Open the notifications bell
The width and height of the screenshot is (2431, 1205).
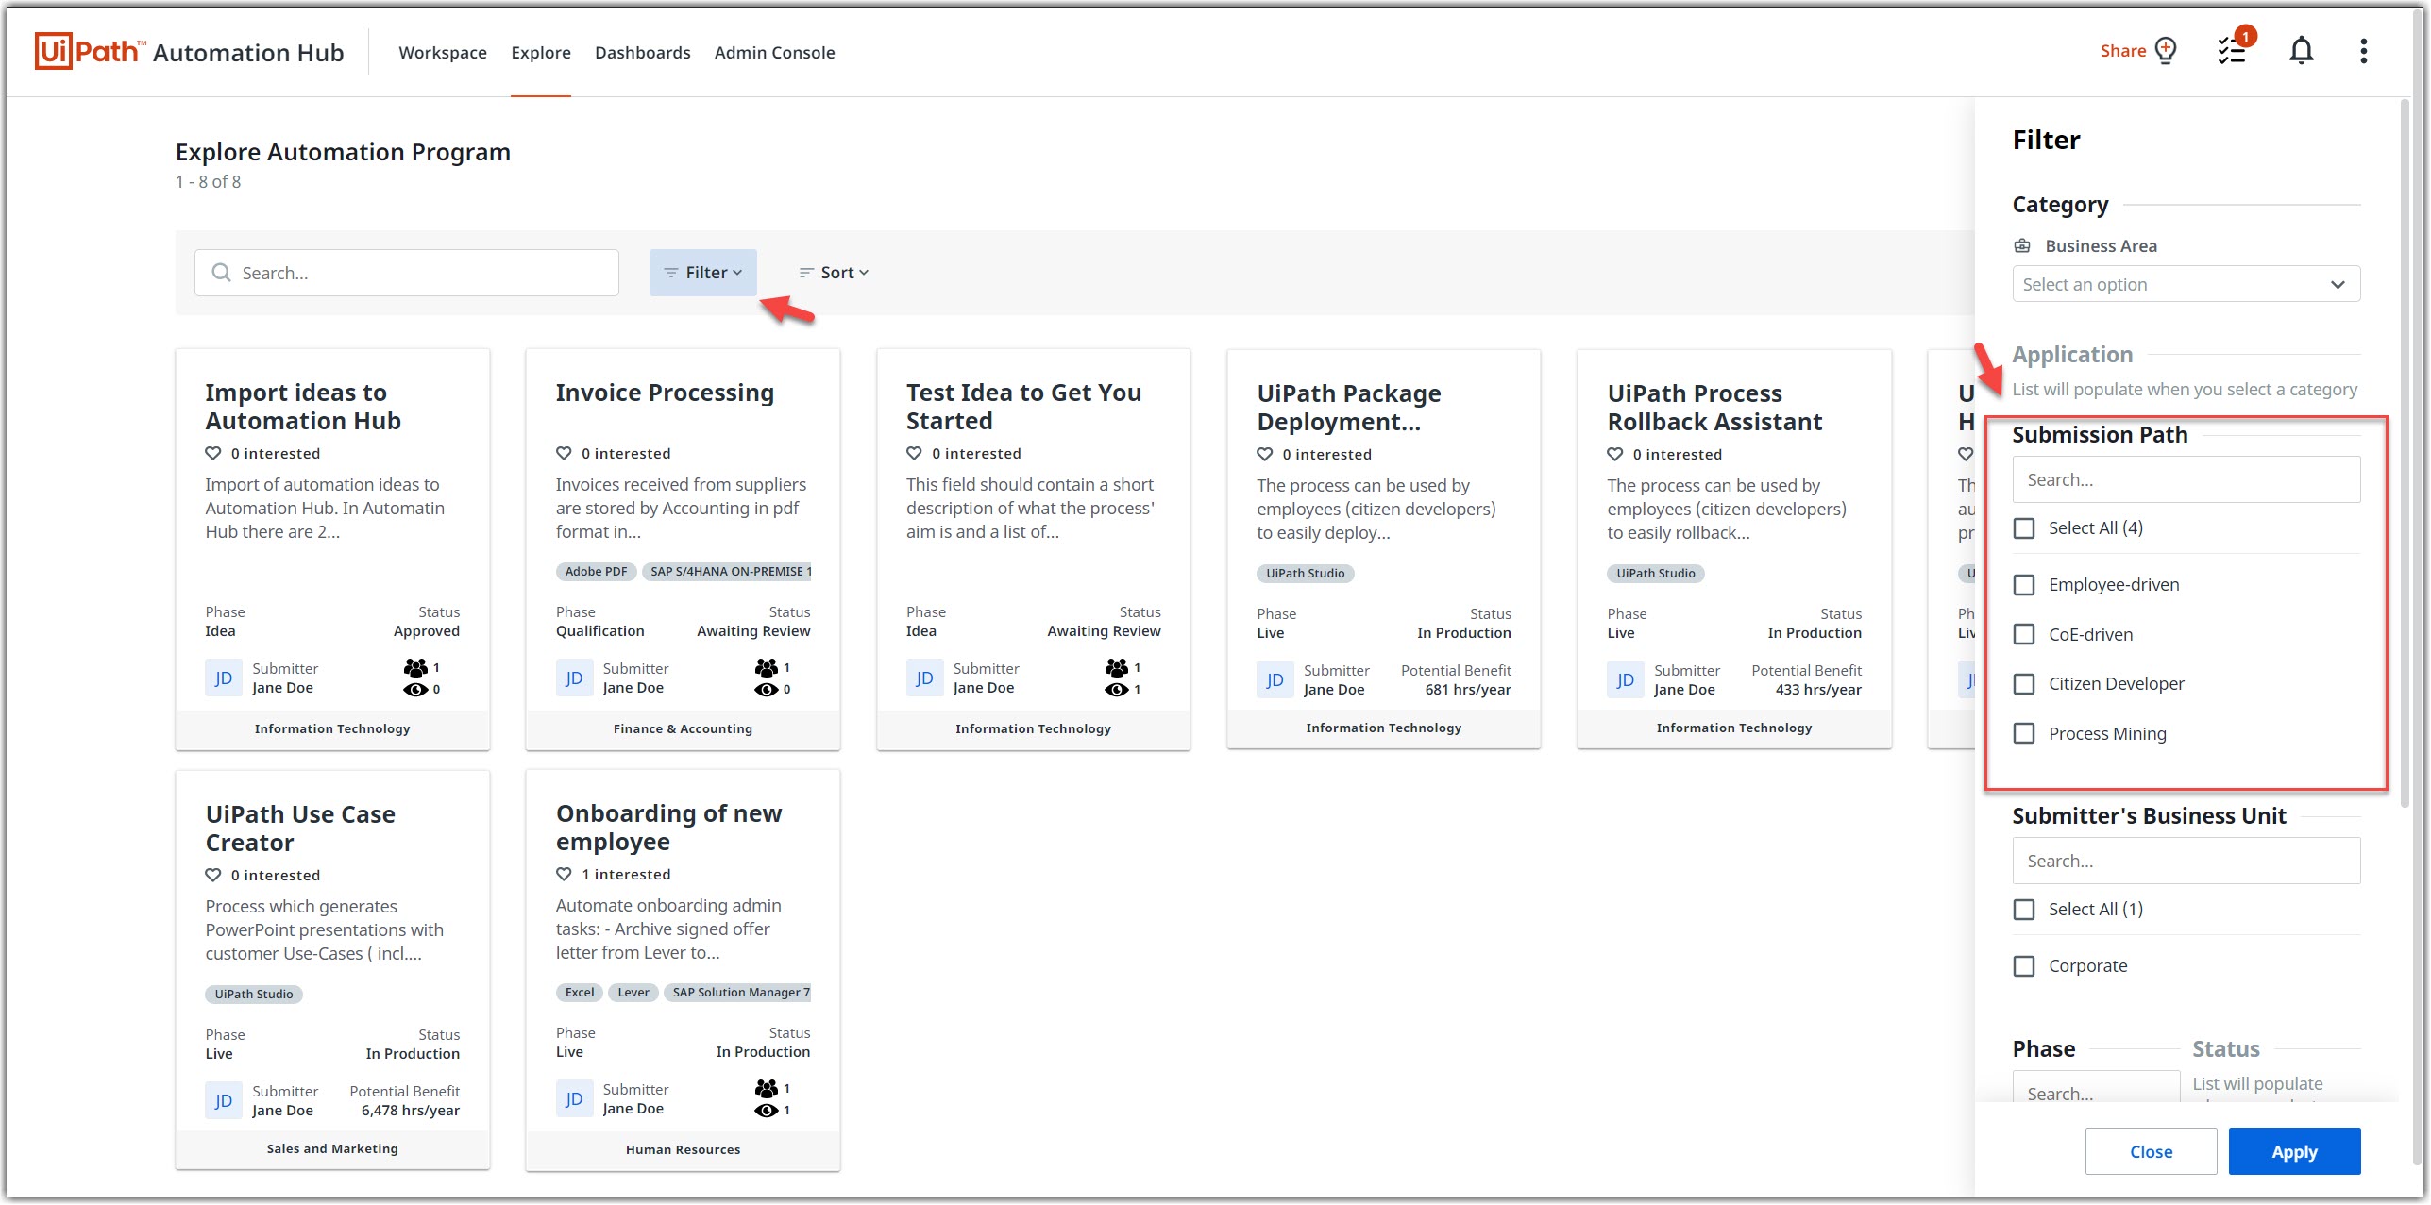(x=2301, y=51)
